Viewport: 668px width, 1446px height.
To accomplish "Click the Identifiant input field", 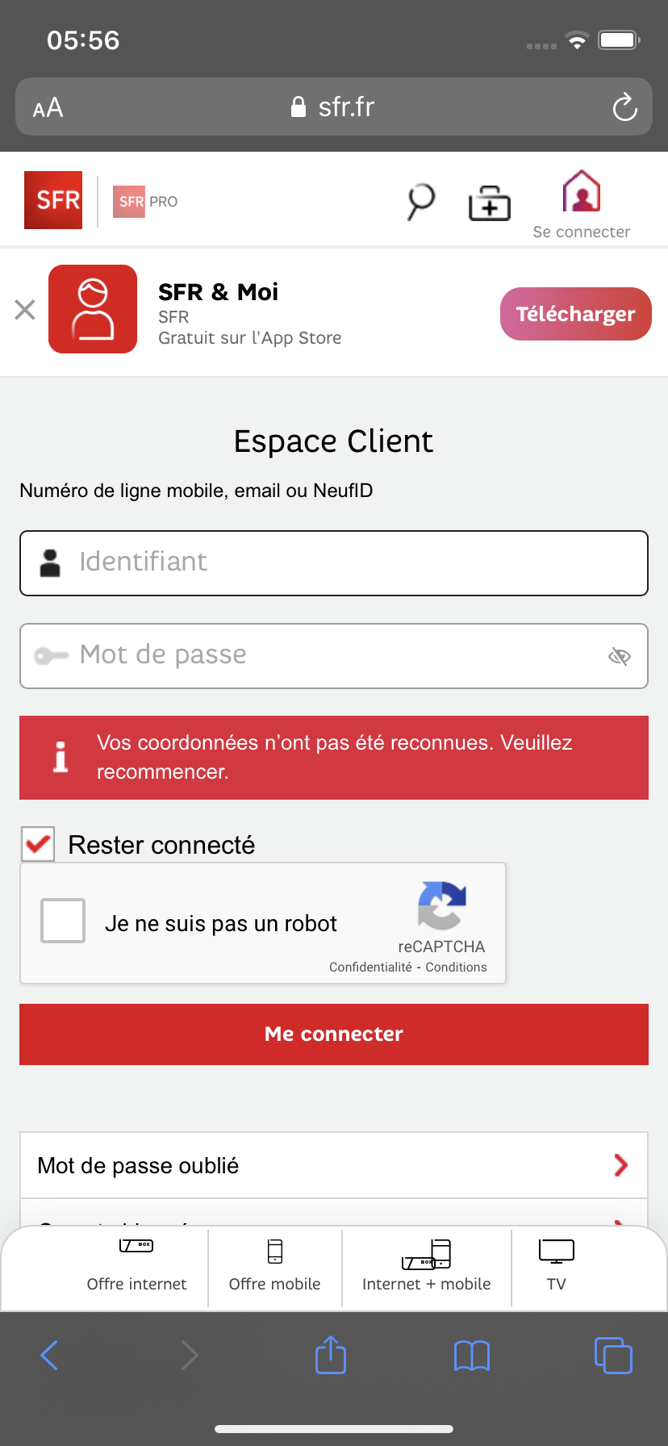I will [333, 562].
